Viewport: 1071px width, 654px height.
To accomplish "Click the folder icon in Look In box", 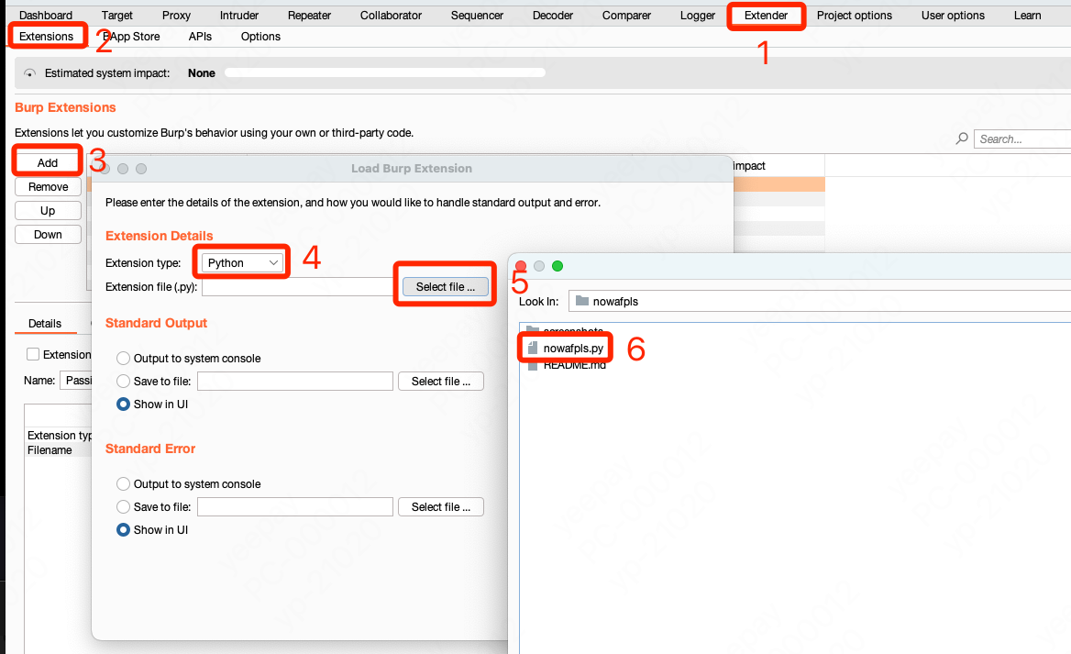I will coord(582,301).
